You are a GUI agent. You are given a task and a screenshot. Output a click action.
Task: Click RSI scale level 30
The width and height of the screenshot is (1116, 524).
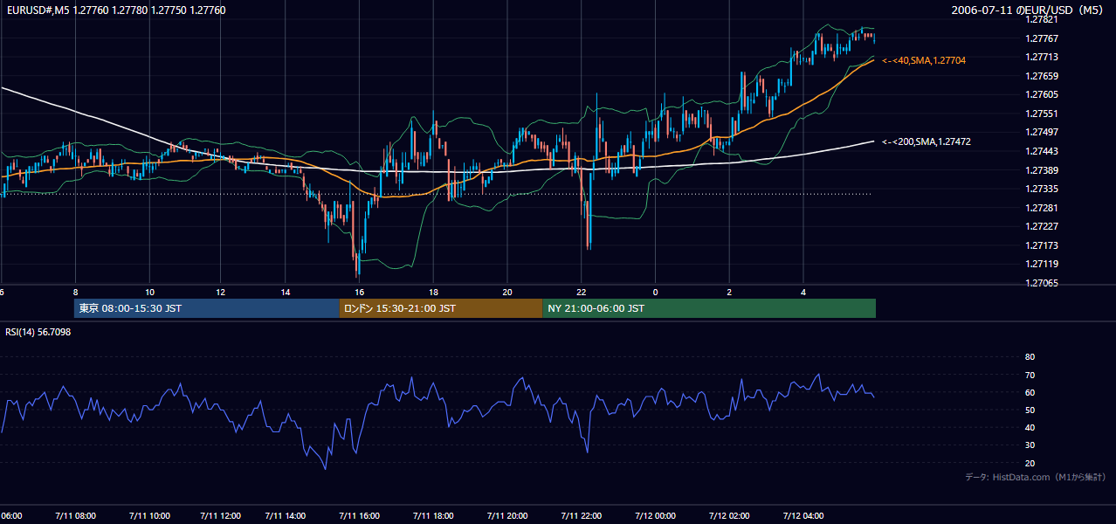tap(1030, 445)
